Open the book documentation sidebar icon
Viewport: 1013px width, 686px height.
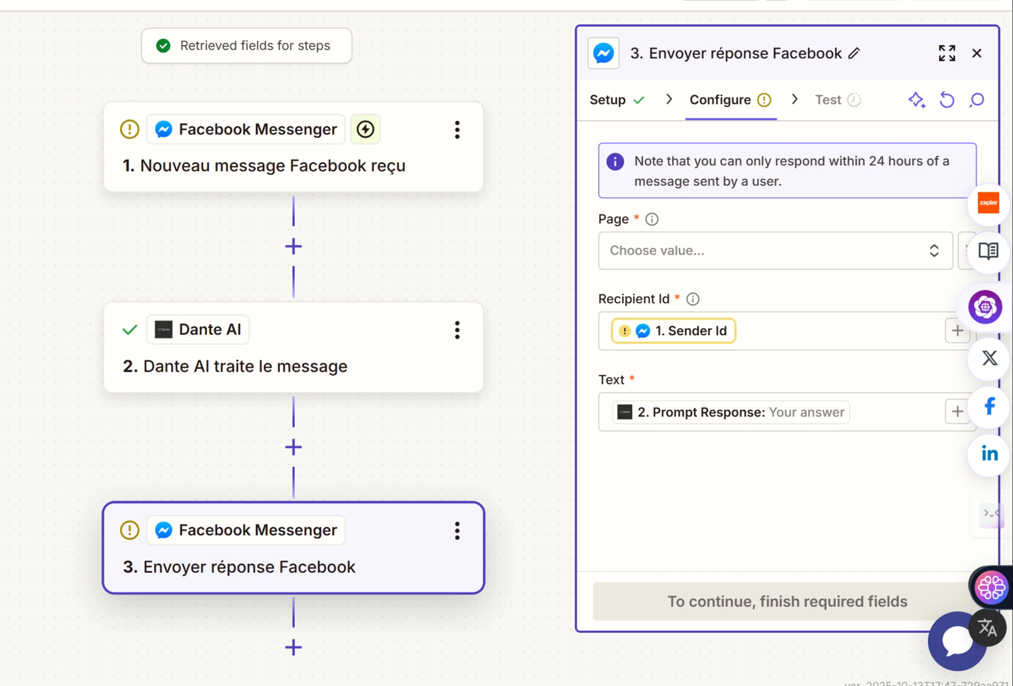point(988,251)
